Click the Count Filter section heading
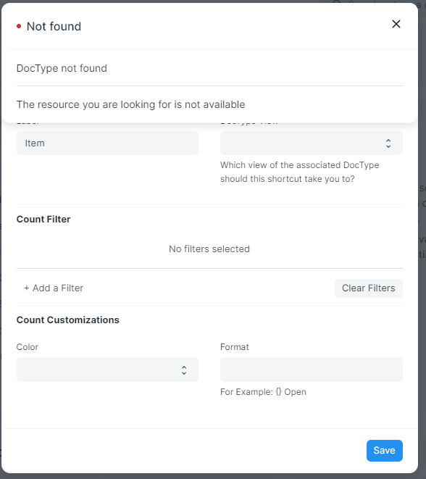Screen dimensions: 426x479 tap(43, 219)
